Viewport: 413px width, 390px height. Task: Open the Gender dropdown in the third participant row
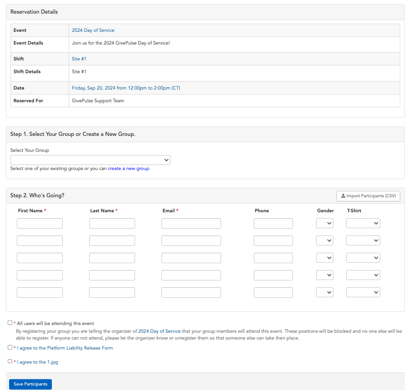tap(324, 258)
